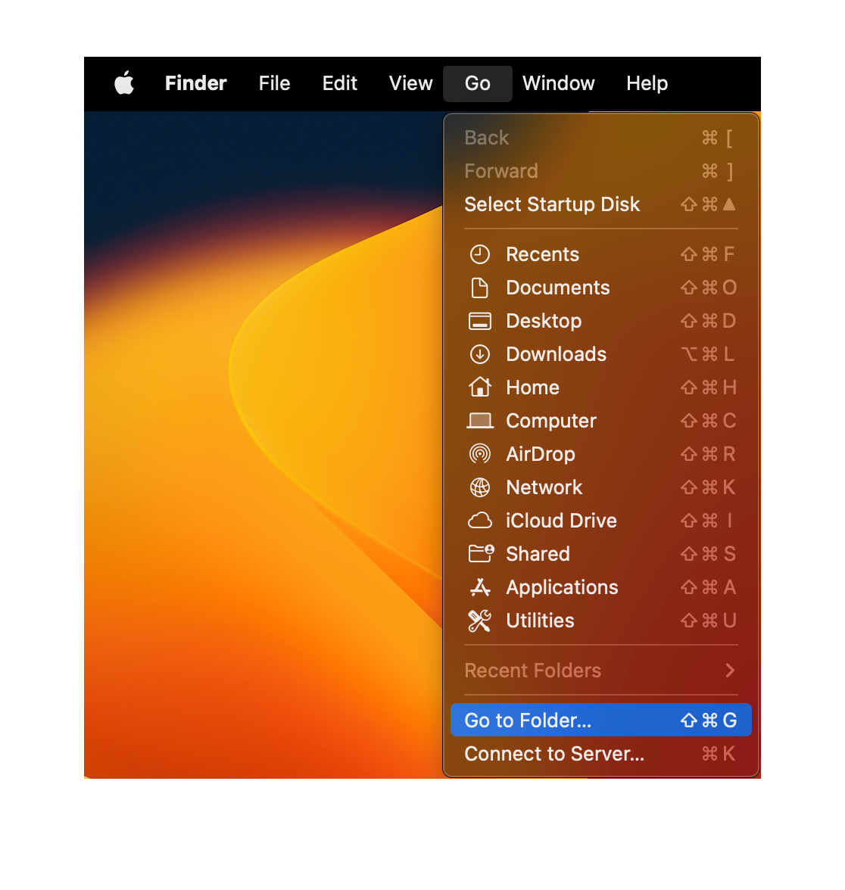The width and height of the screenshot is (845, 890).
Task: Select AirDrop in the Go menu
Action: pos(601,454)
